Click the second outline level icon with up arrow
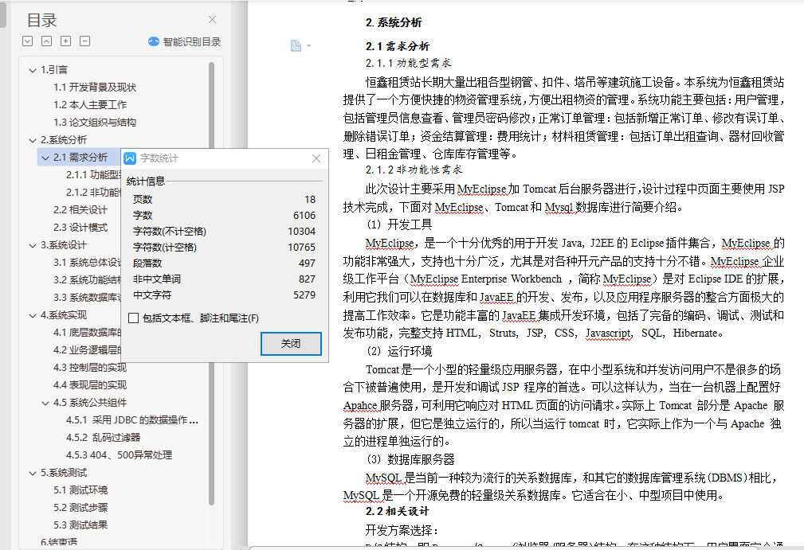804x550 pixels. 47,41
